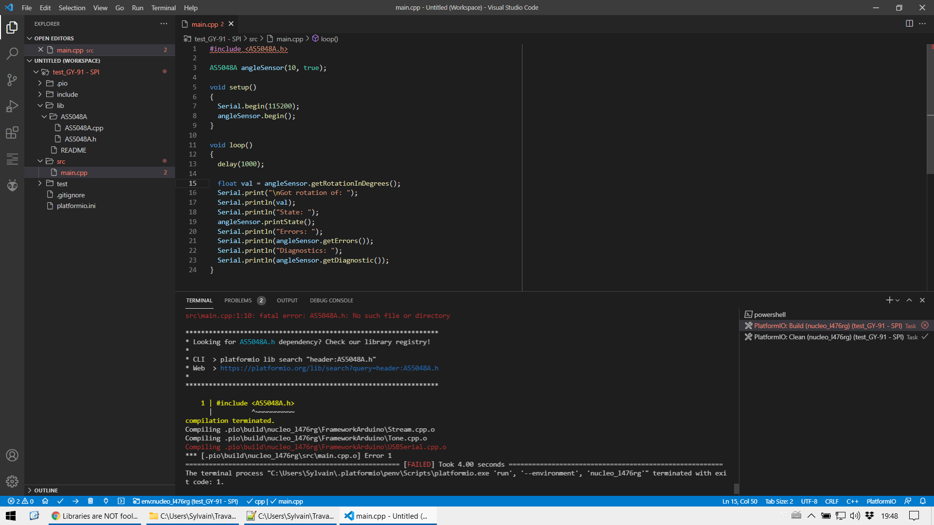
Task: Click the CRLF line ending indicator
Action: coord(831,501)
